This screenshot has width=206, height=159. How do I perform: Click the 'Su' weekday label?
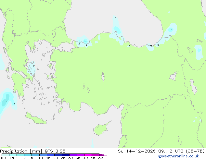(121, 151)
